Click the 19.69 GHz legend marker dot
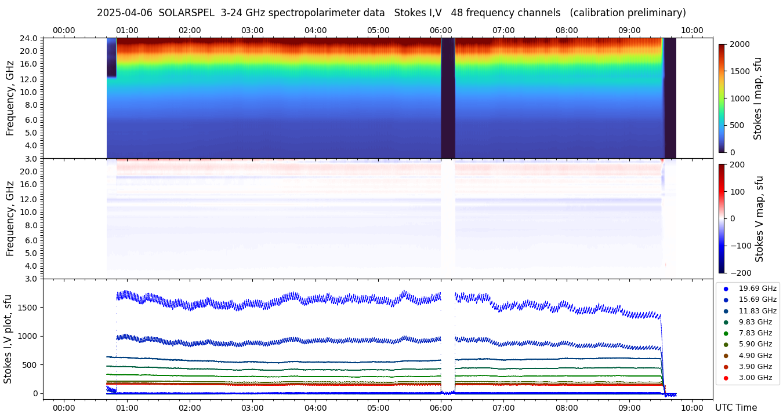The image size is (783, 420). 726,288
